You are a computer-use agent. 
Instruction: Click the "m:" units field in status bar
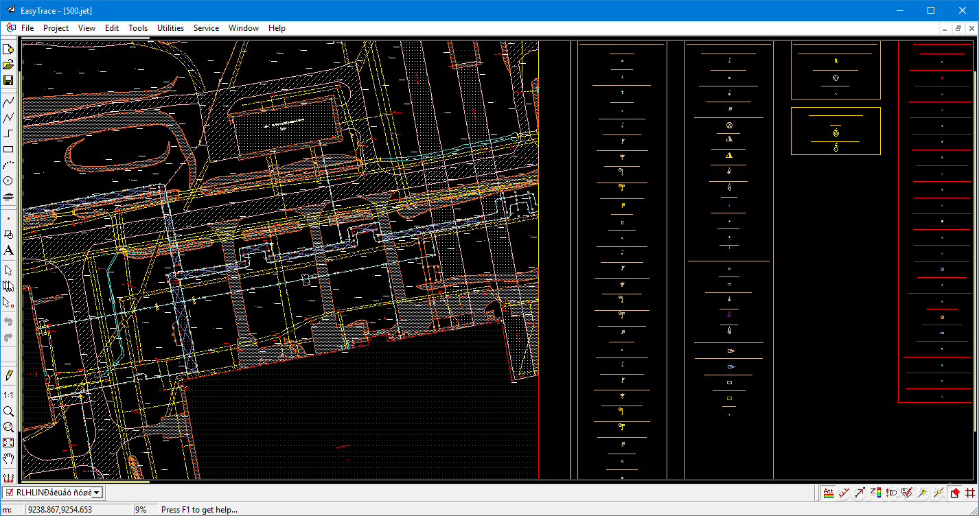(12, 510)
